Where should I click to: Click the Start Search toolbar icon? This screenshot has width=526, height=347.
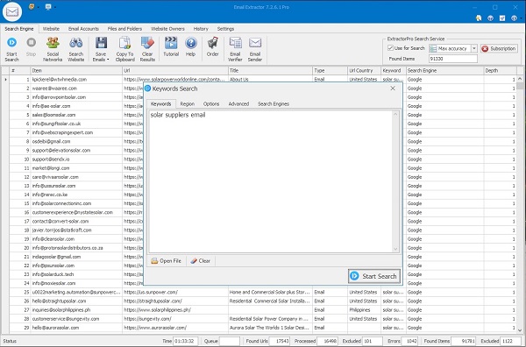point(11,43)
